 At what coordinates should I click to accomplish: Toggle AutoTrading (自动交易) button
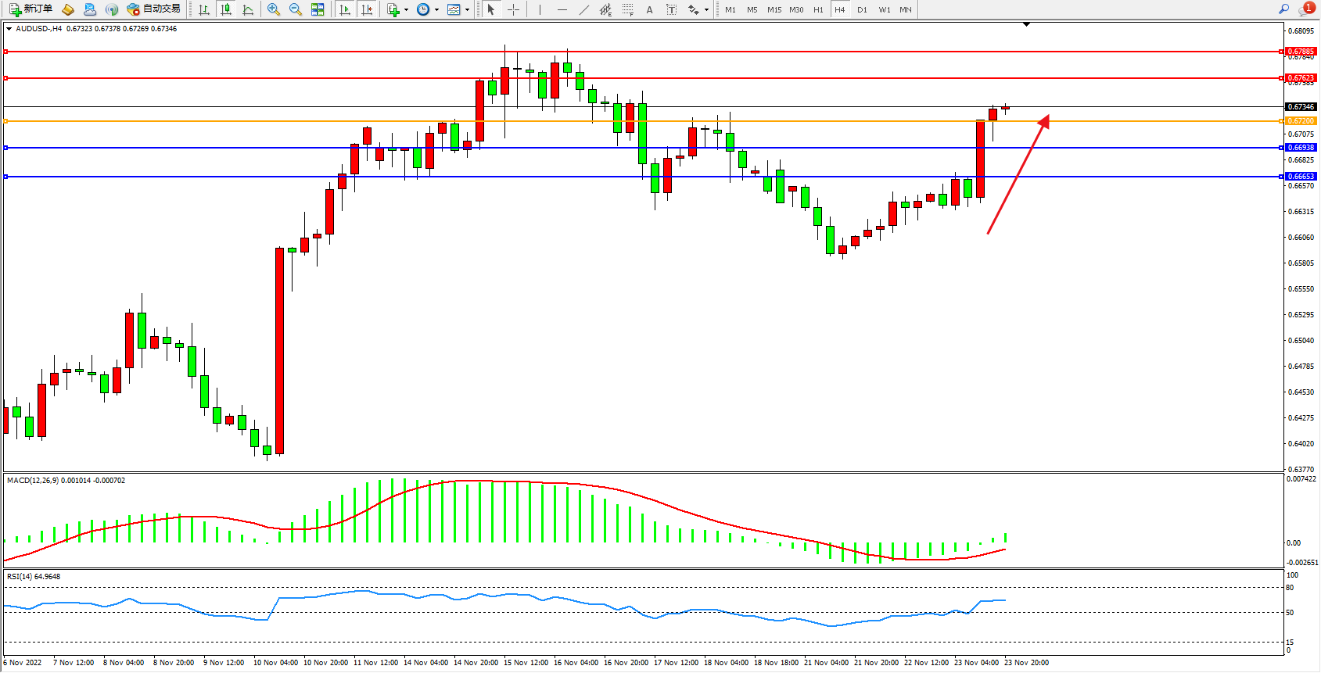[x=154, y=9]
